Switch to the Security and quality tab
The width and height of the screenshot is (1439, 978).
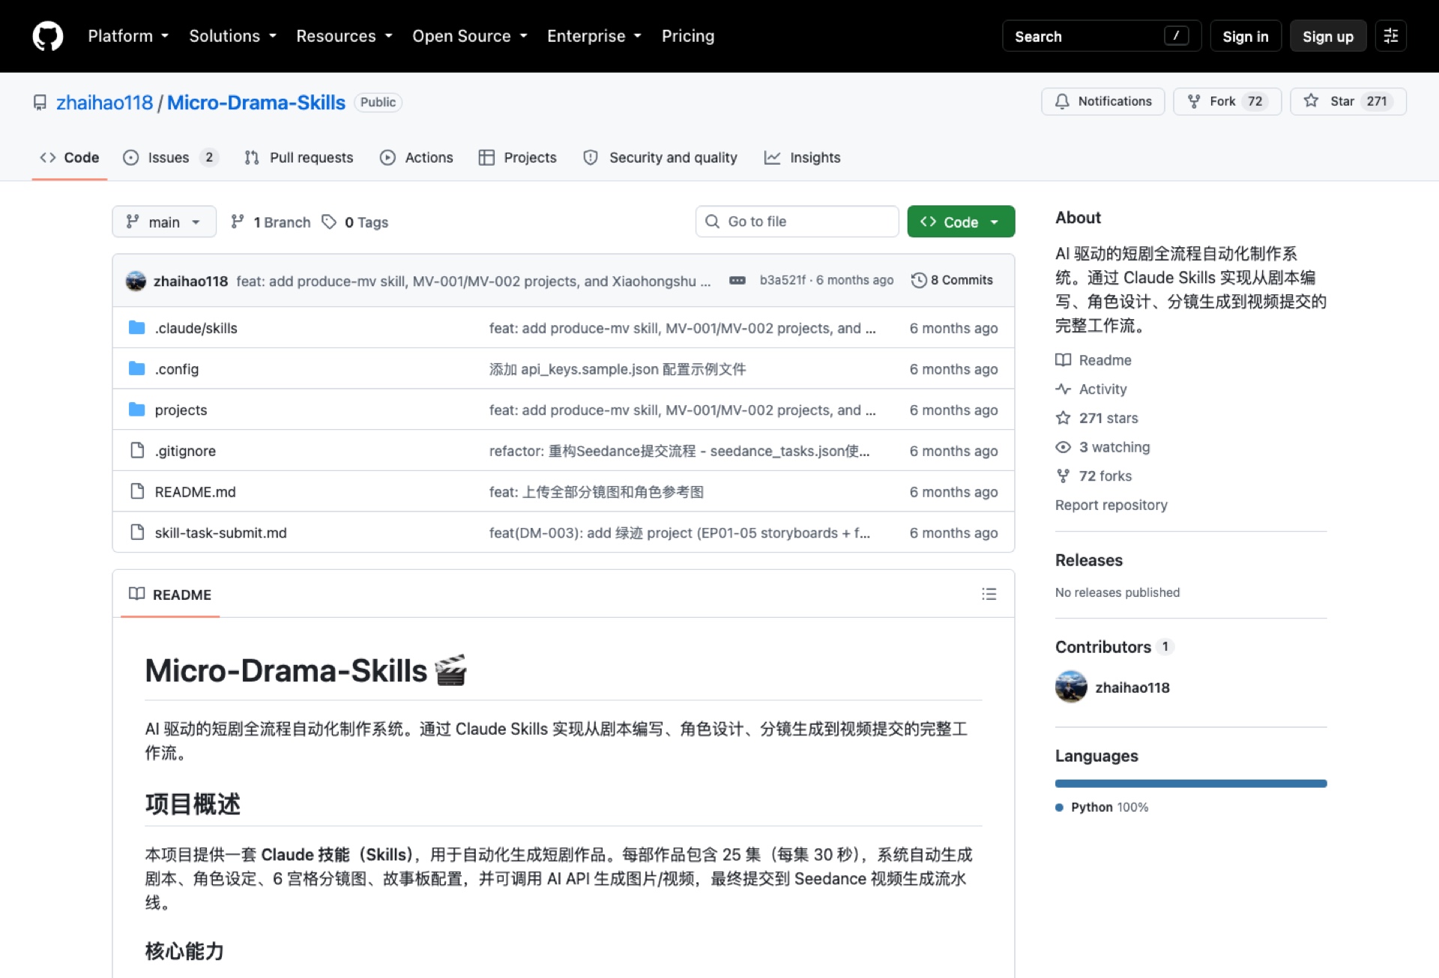tap(660, 157)
